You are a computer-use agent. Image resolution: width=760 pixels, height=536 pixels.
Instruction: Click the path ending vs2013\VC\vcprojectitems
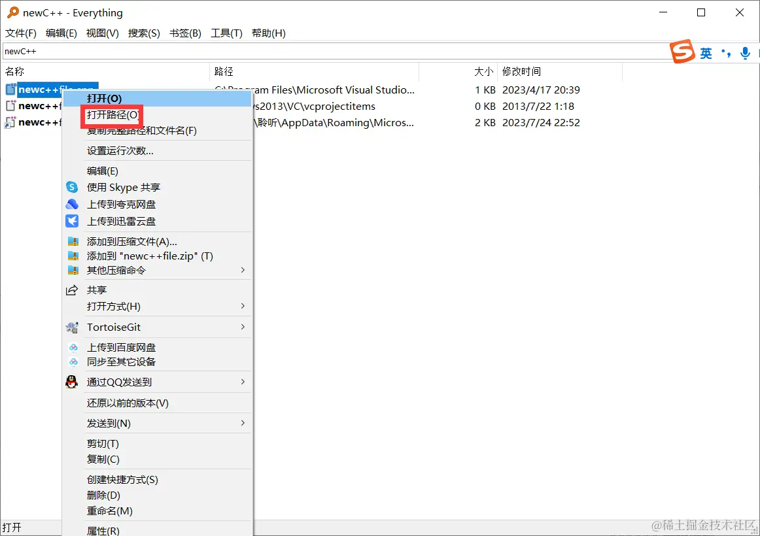tap(315, 106)
